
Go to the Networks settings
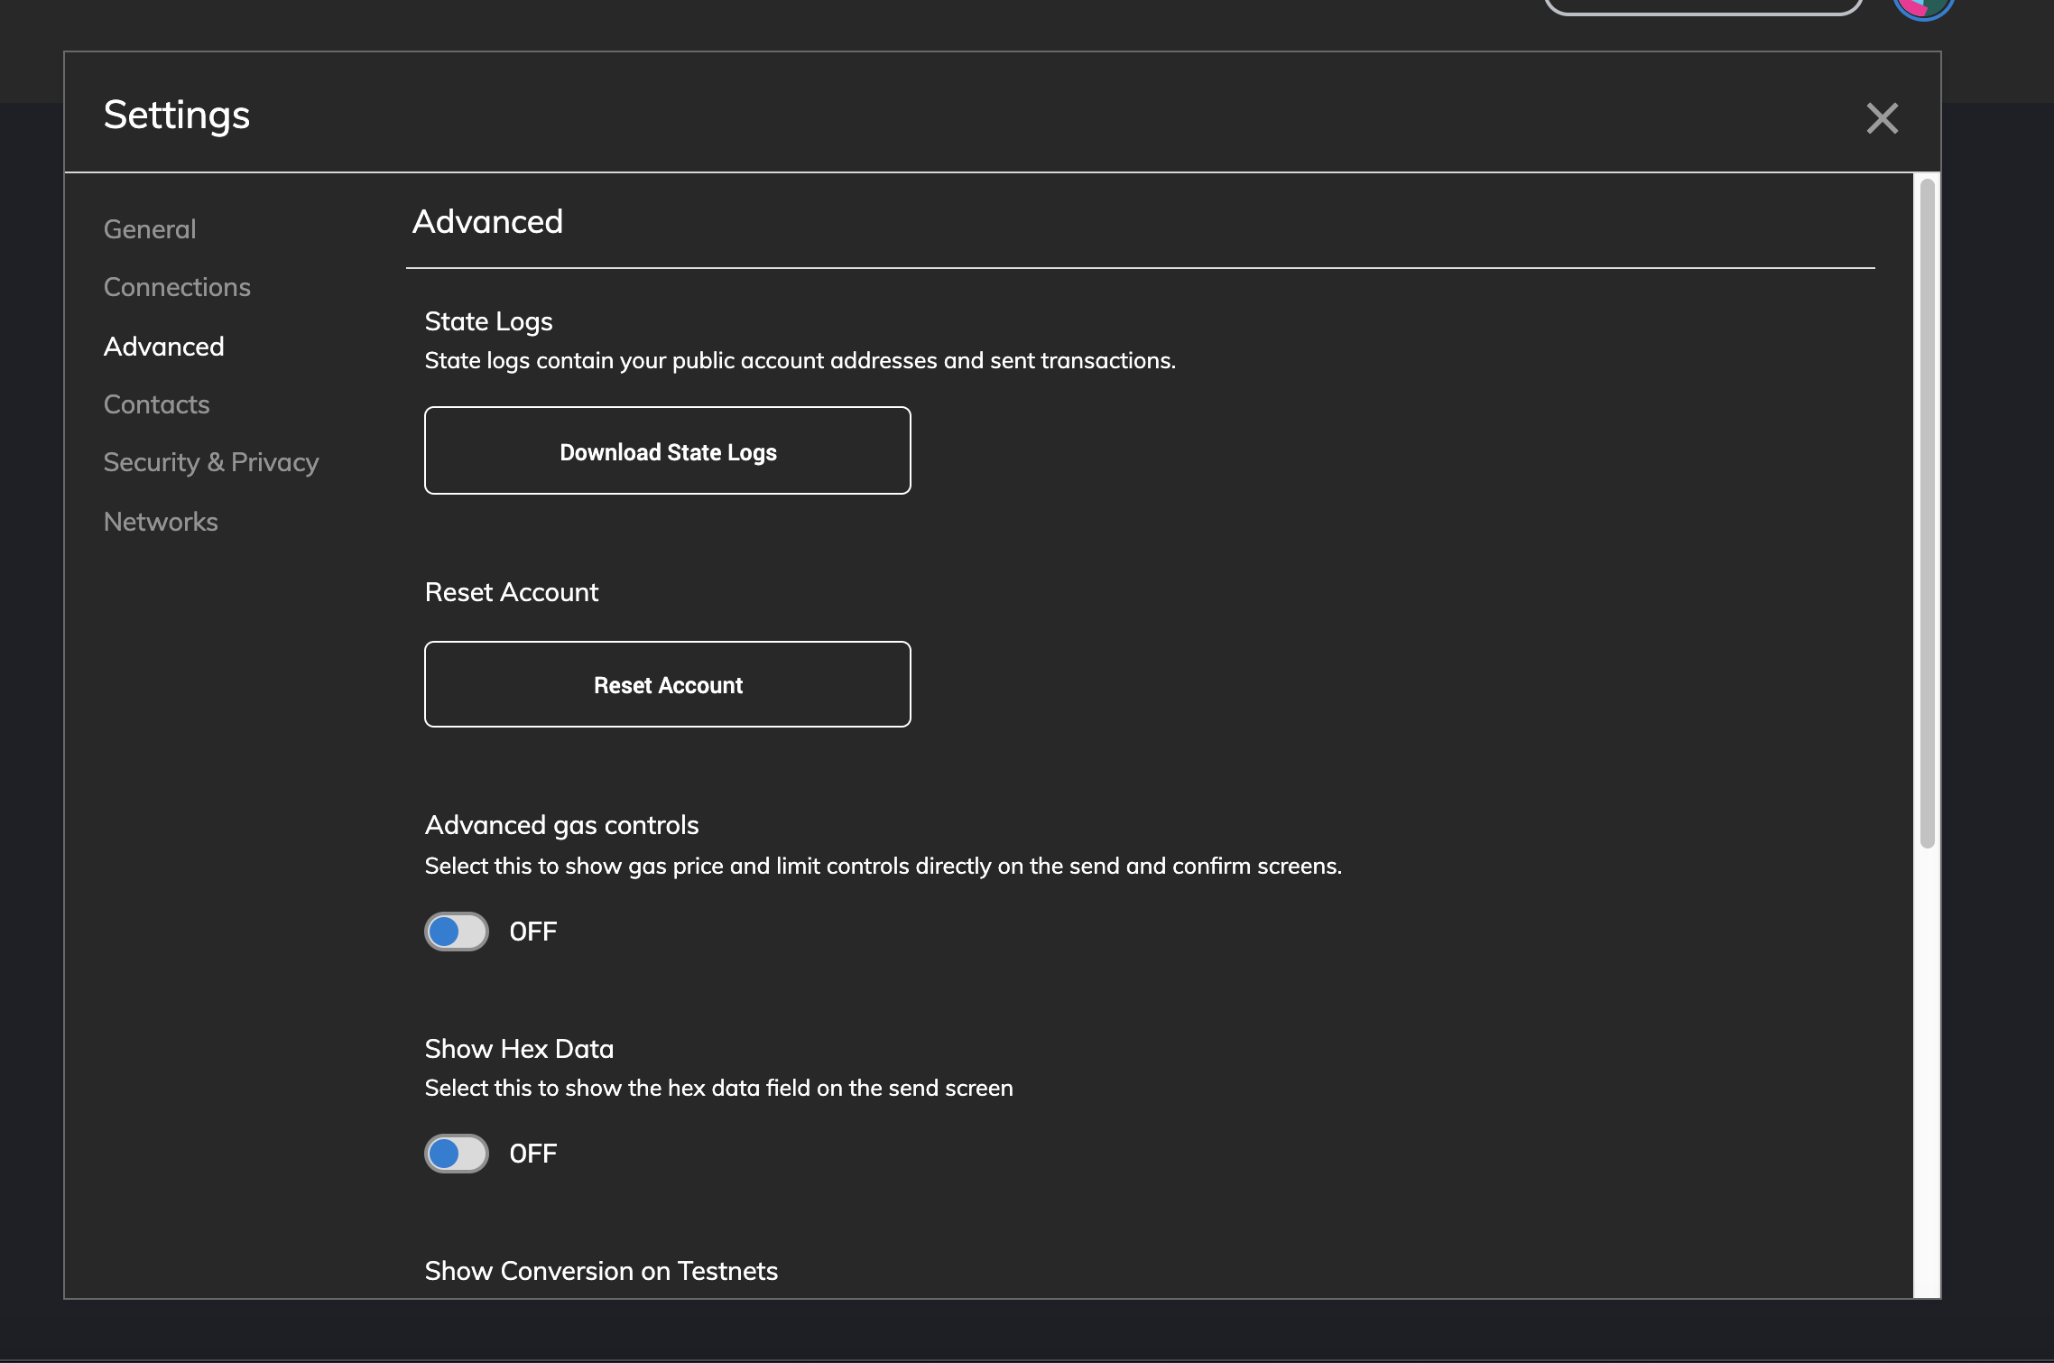coord(161,522)
